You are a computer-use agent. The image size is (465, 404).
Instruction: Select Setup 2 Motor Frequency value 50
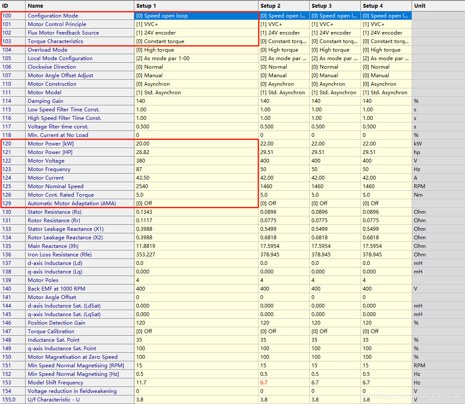pyautogui.click(x=284, y=169)
